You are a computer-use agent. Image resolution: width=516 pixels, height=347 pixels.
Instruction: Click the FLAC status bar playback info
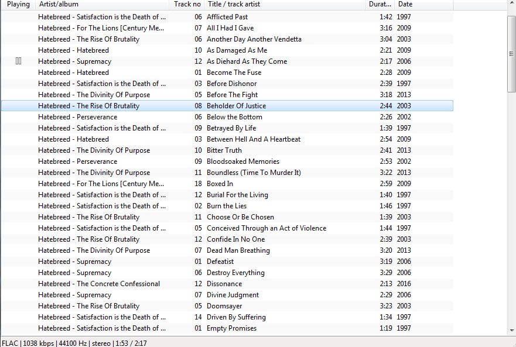click(x=74, y=343)
